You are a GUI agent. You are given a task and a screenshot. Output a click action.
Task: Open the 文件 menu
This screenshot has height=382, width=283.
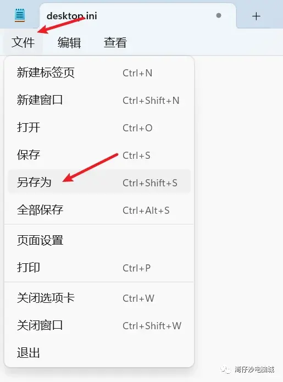tap(23, 42)
